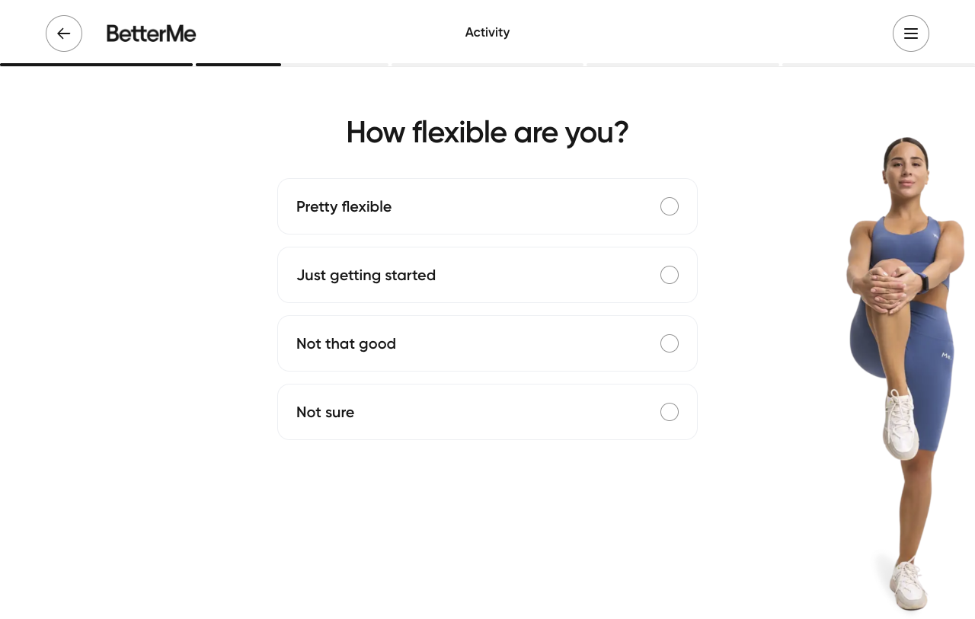Choose the "Not that good" radio button
The image size is (975, 619).
(x=669, y=343)
